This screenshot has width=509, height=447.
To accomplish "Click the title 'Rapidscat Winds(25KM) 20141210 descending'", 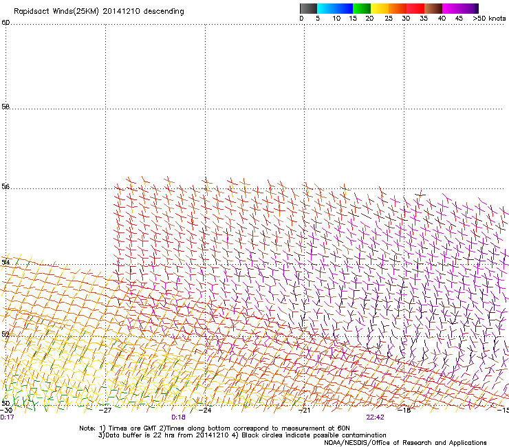I will 98,12.
